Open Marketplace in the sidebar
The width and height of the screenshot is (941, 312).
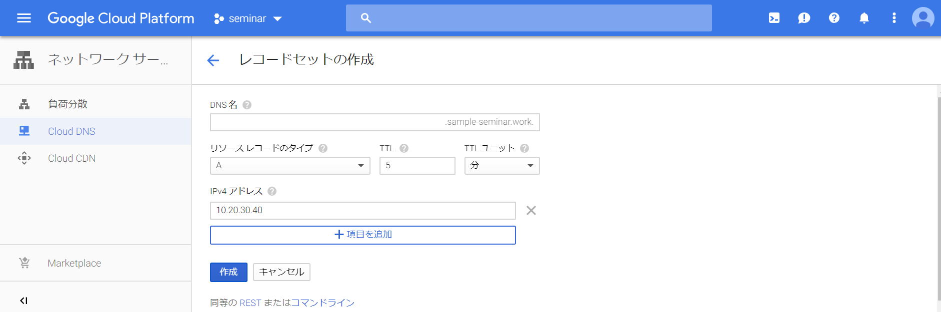[x=95, y=263]
